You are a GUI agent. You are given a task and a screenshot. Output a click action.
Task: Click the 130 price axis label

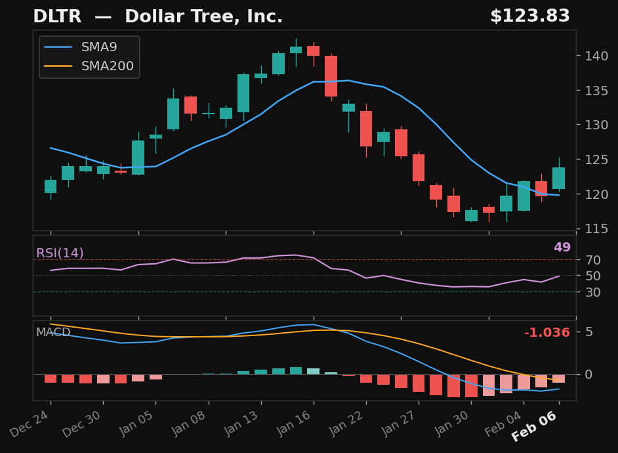(596, 125)
